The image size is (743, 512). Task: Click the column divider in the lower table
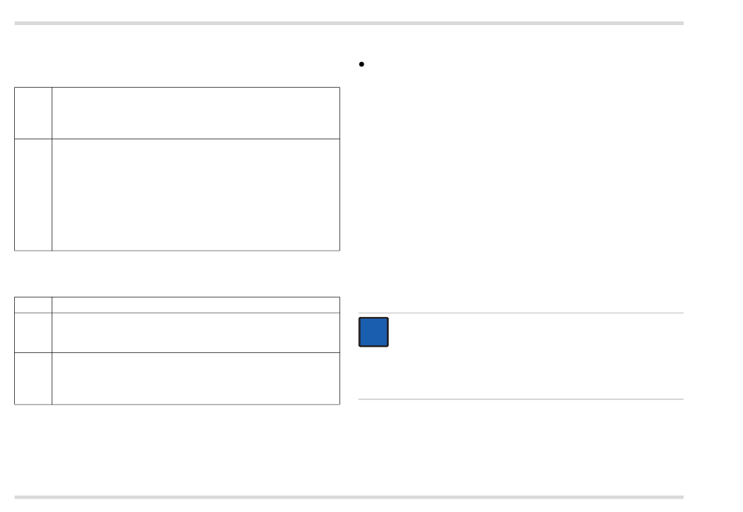52,351
